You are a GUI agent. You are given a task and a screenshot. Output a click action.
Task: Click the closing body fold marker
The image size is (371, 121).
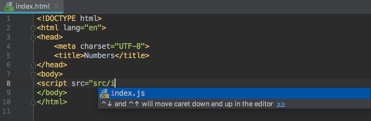pos(33,92)
